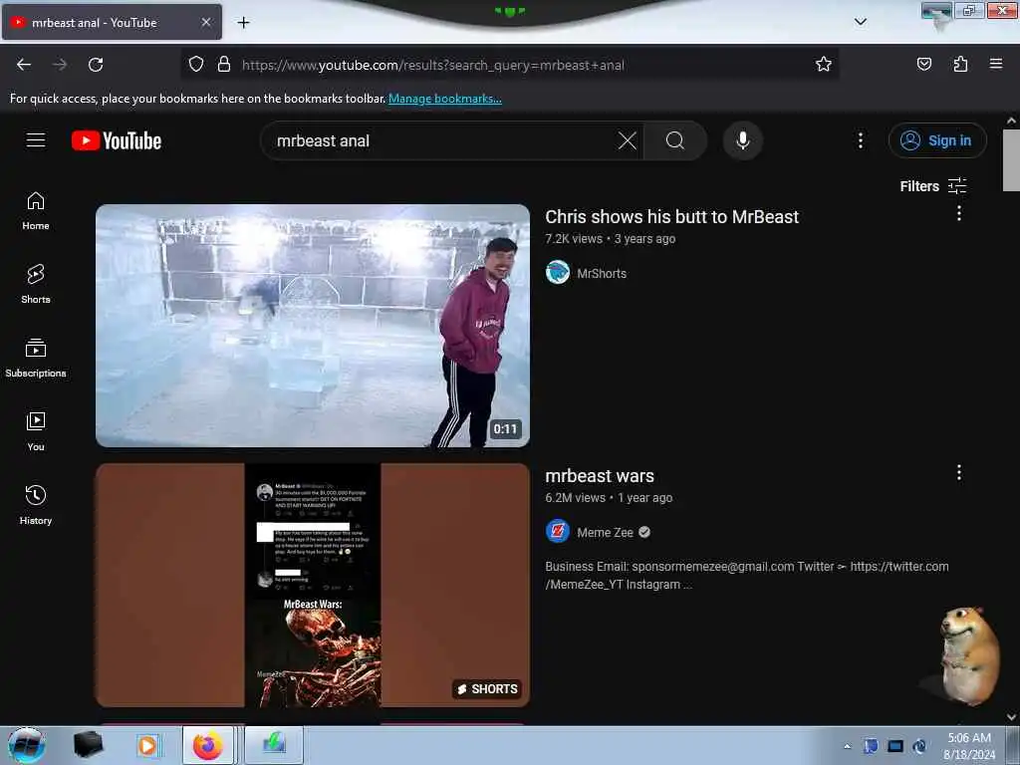
Task: Clear the search box with the X
Action: 628,140
